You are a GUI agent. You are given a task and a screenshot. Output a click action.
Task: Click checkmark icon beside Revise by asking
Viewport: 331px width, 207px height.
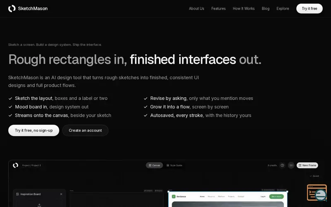pos(146,99)
